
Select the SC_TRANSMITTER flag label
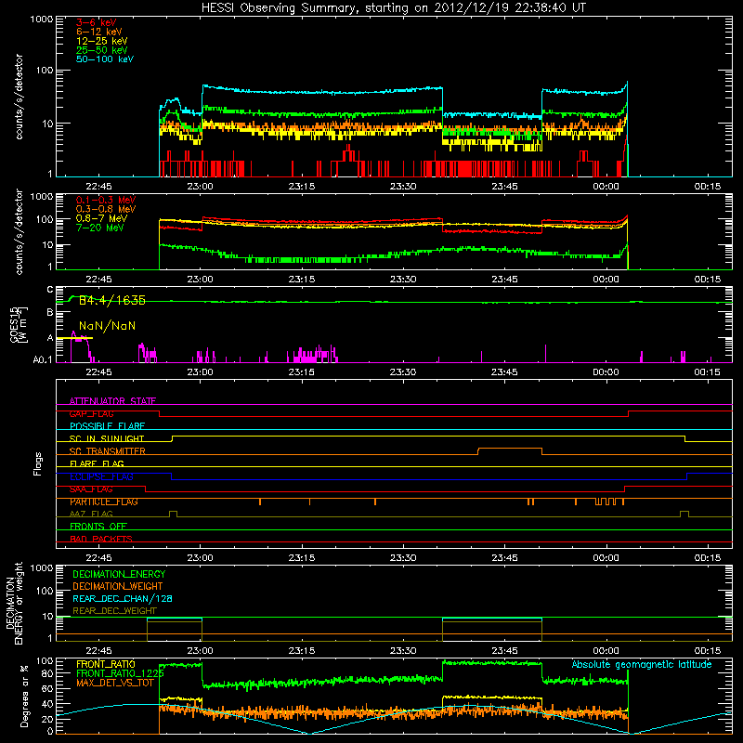(x=107, y=451)
